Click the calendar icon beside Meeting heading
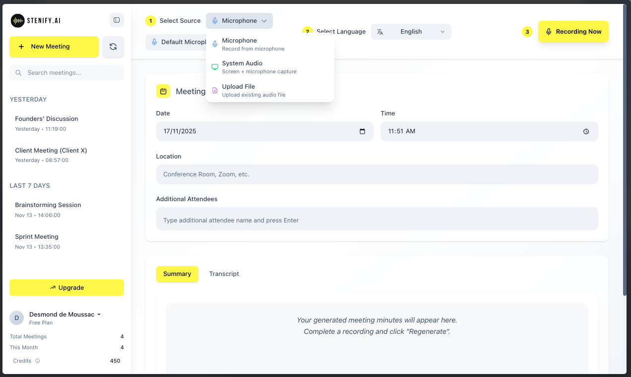 [x=163, y=91]
